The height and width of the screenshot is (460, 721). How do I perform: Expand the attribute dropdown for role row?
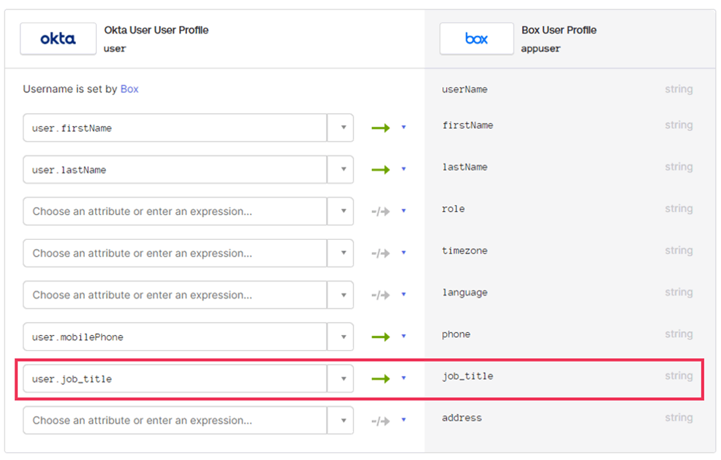pyautogui.click(x=340, y=211)
